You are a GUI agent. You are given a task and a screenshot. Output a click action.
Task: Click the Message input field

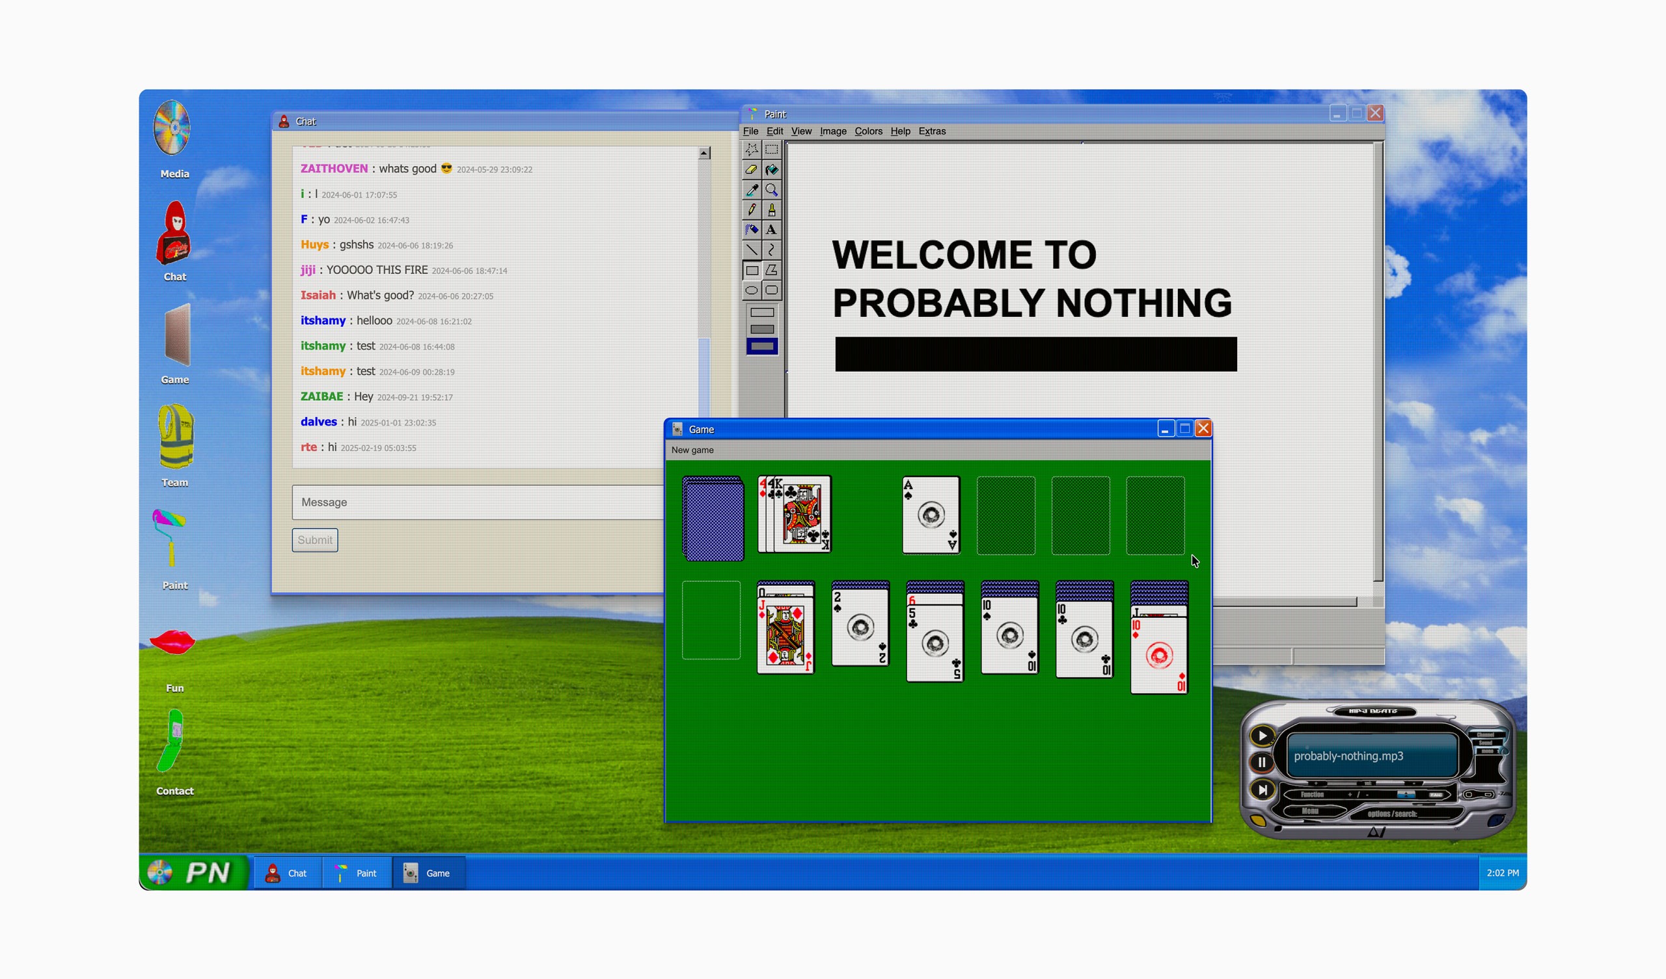tap(476, 502)
